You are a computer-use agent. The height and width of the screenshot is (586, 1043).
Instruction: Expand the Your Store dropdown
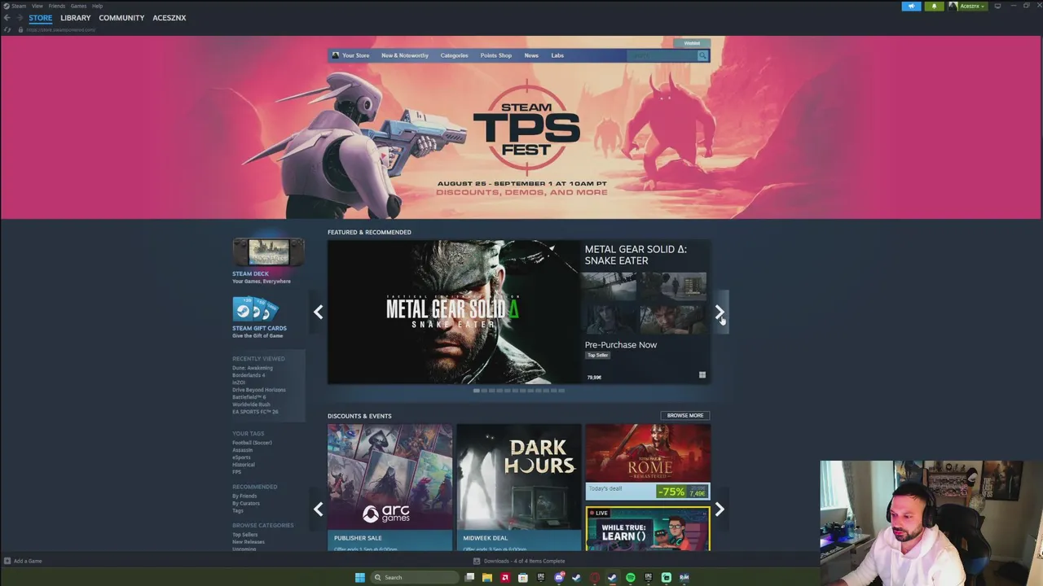[x=355, y=55]
